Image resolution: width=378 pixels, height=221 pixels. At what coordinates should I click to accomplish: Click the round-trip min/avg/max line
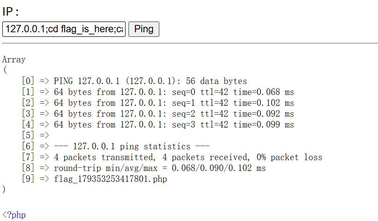(x=159, y=168)
